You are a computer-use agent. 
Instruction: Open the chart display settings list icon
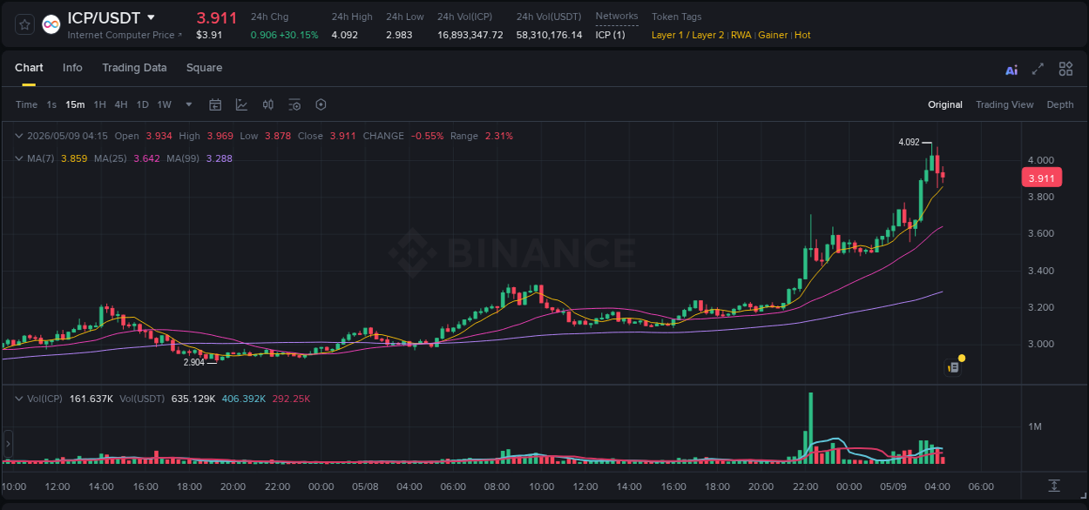click(x=294, y=104)
